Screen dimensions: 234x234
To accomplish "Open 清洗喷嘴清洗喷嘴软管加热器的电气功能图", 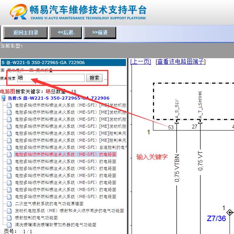I will (x=55, y=225).
